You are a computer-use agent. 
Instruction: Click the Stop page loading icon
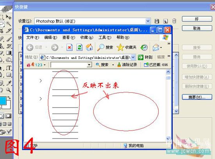69,48
